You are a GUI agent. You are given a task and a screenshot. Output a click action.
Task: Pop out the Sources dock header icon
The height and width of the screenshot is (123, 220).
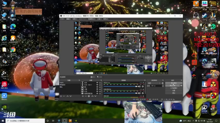[101, 80]
